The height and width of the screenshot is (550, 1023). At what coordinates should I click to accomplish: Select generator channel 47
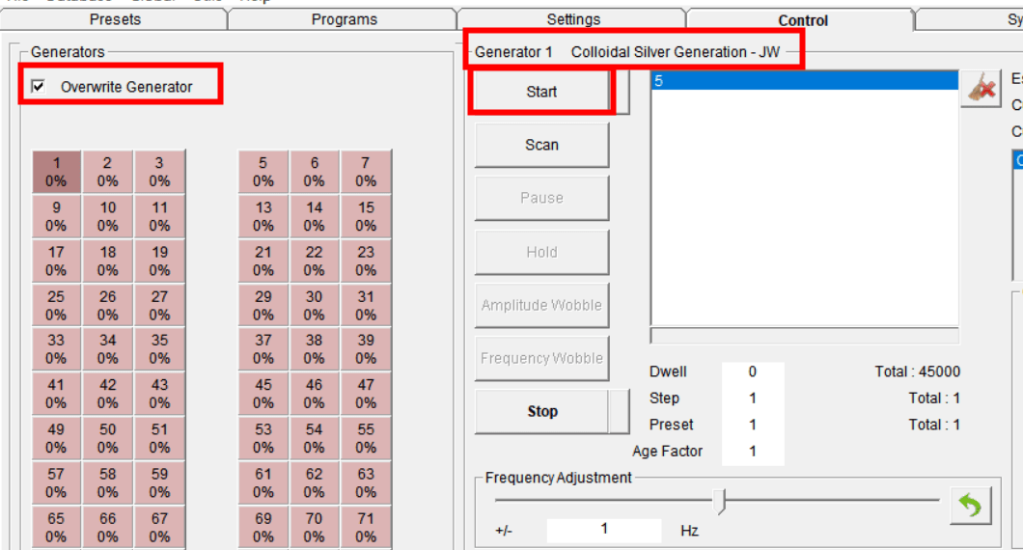366,394
